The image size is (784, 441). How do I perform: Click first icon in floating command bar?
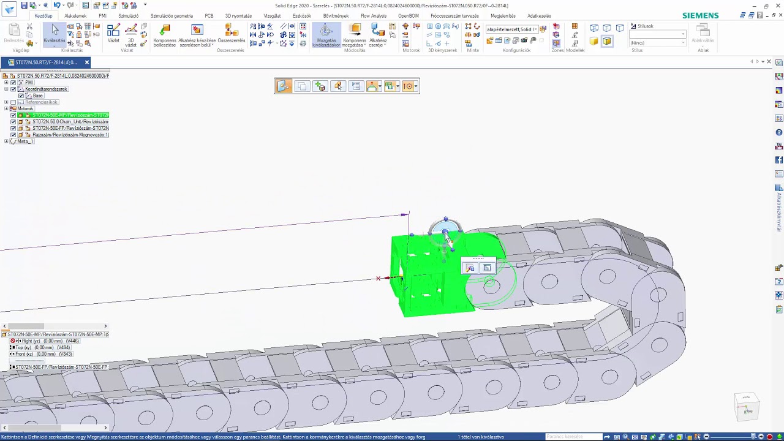point(283,86)
